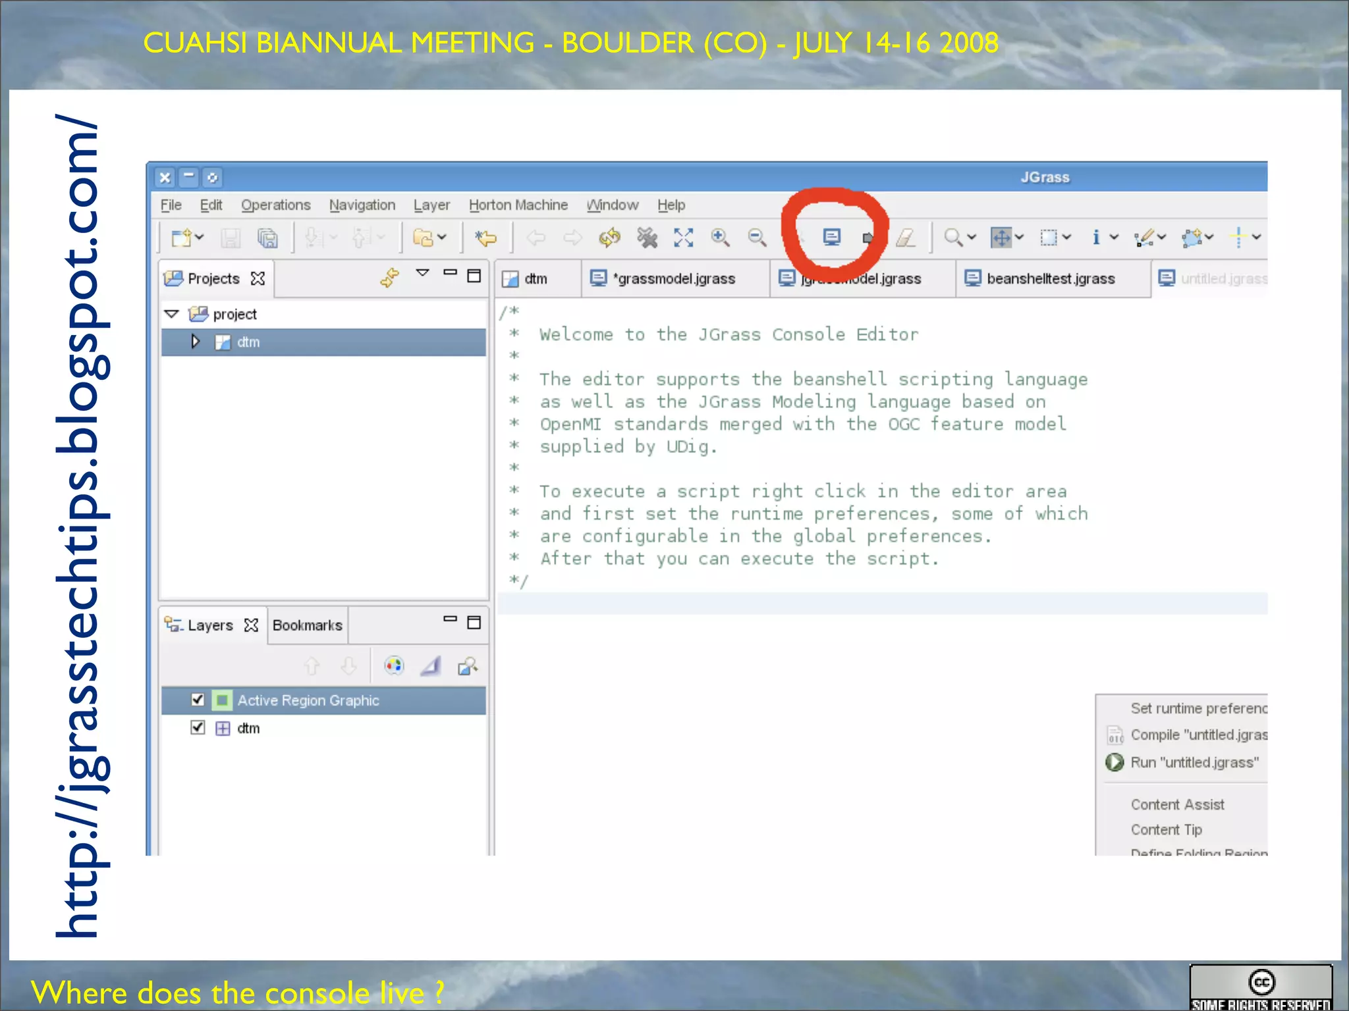
Task: Click the link with editor arrows icon
Action: click(389, 277)
